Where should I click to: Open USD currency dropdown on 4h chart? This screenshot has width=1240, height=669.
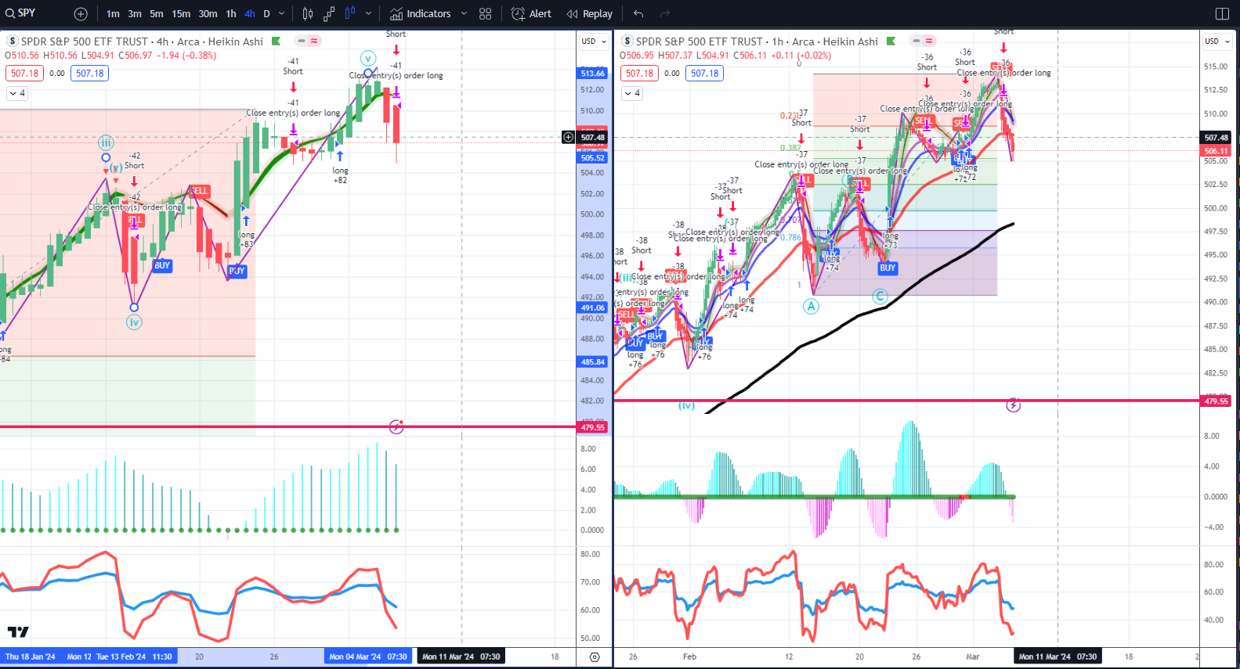click(x=593, y=41)
